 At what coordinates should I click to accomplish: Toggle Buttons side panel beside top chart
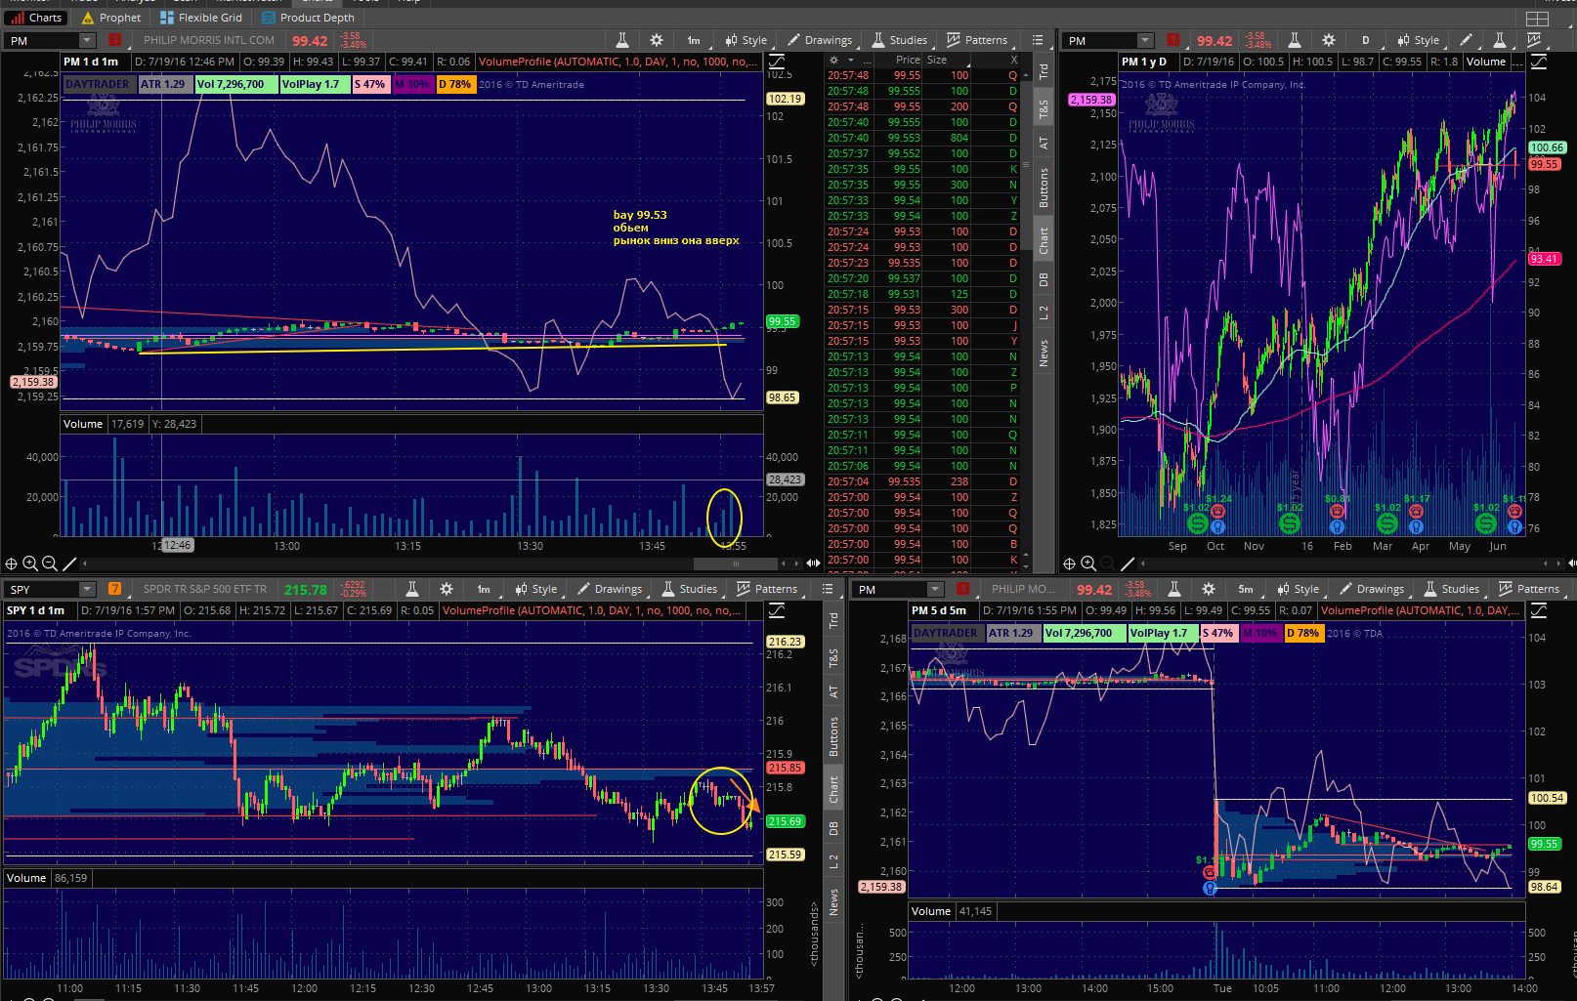[x=1044, y=188]
